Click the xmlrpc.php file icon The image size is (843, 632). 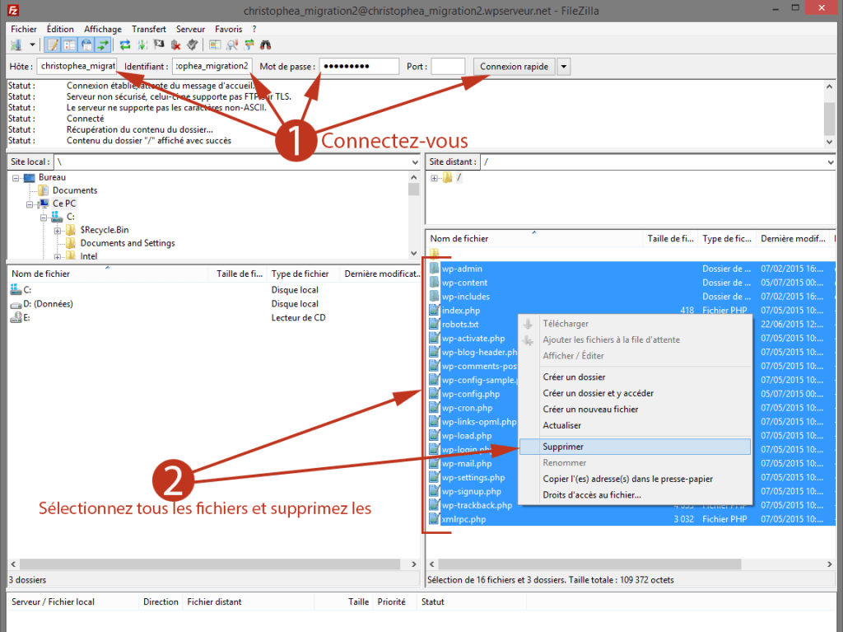point(435,519)
